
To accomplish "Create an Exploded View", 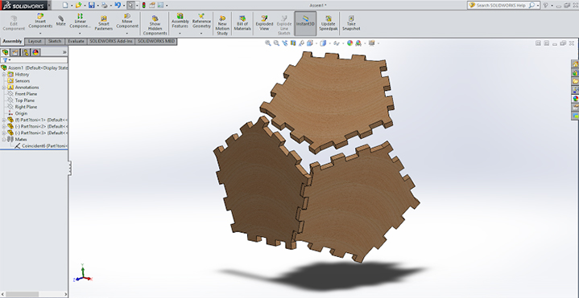I will click(264, 22).
